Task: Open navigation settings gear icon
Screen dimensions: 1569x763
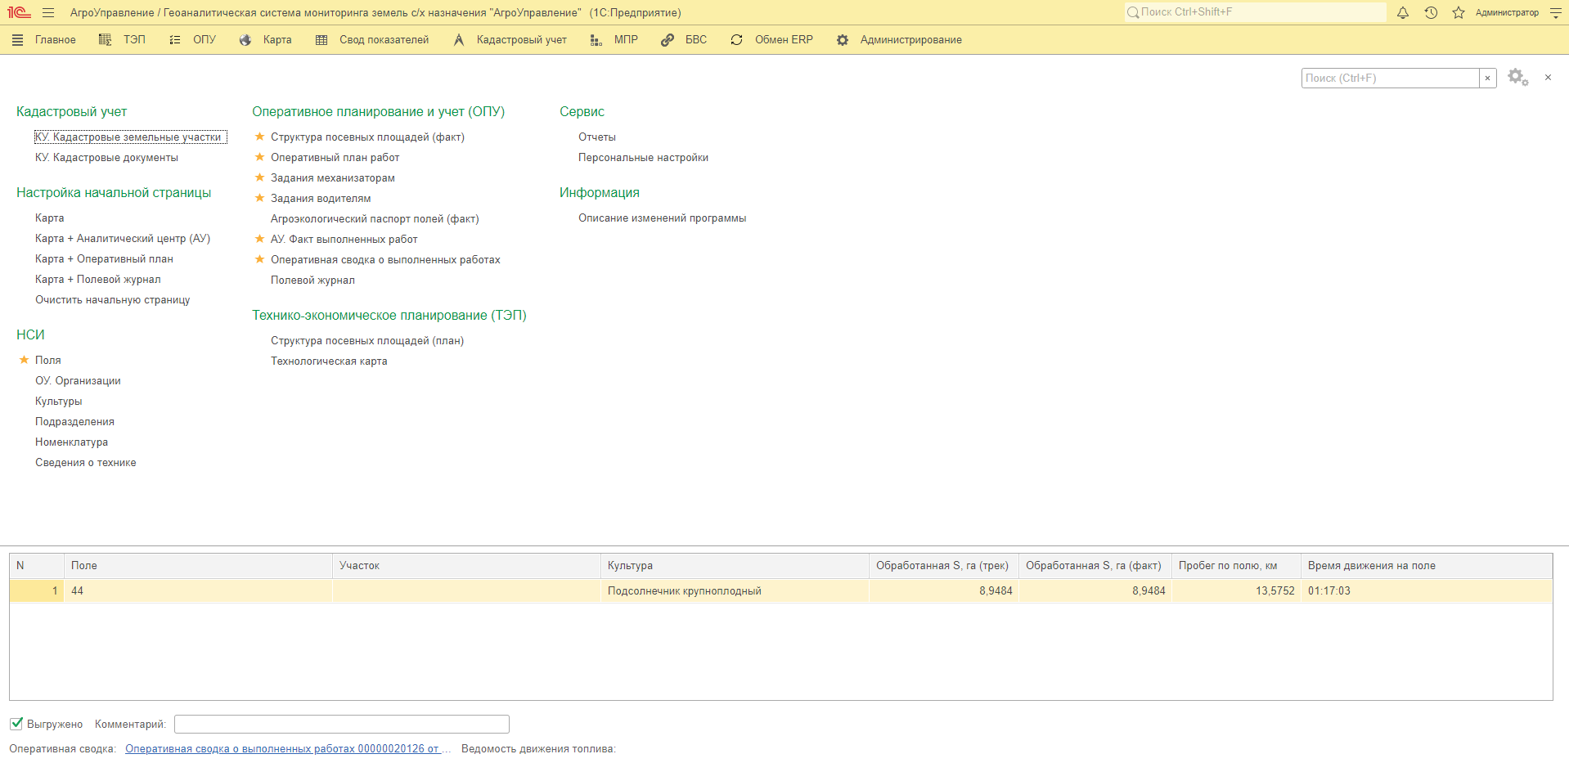Action: tap(1518, 78)
